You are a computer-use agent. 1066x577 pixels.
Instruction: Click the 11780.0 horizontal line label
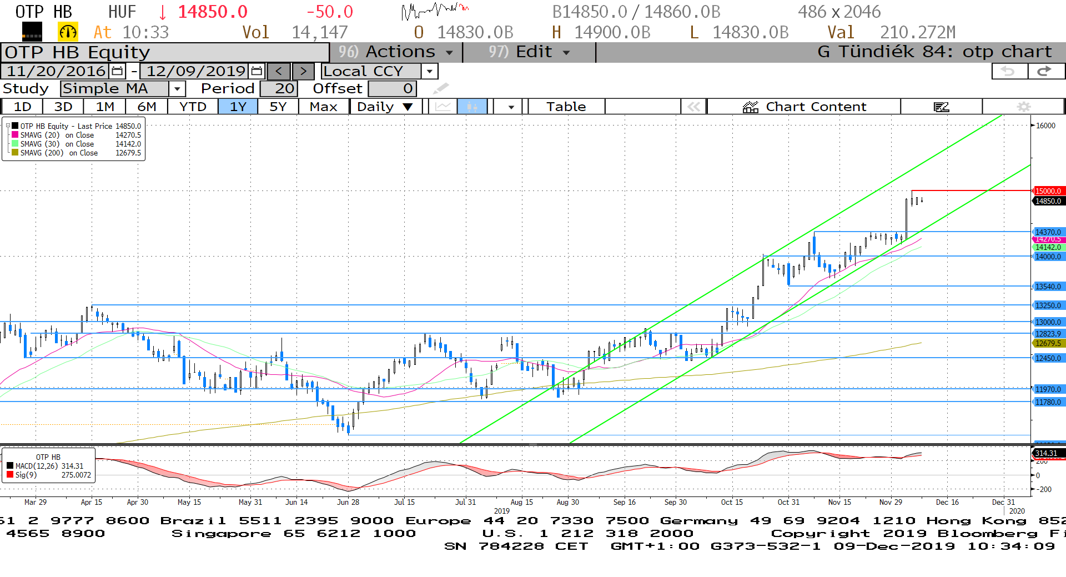tap(1048, 402)
